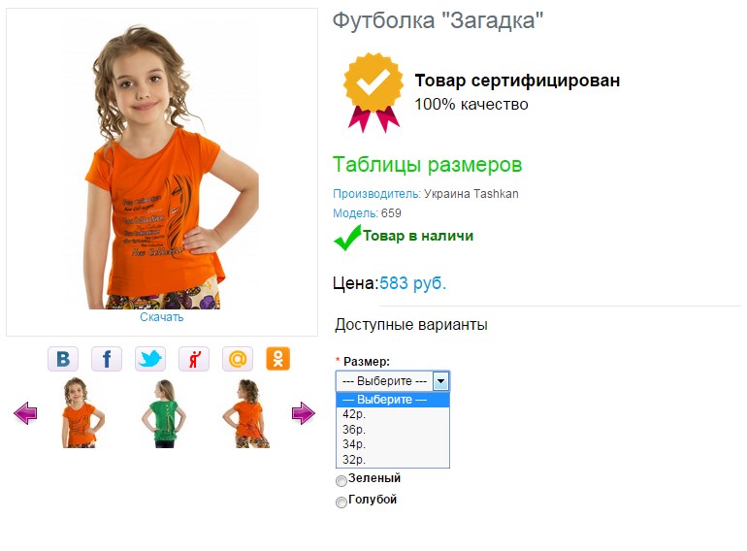Share on Odnoklassniki orange icon
This screenshot has height=551, width=747.
[278, 359]
